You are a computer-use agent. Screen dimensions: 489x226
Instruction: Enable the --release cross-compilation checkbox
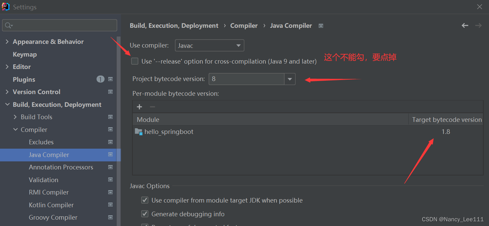pos(135,61)
